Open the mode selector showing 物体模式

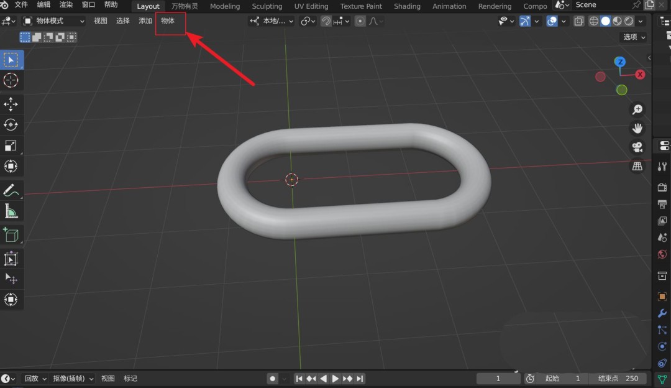(53, 21)
